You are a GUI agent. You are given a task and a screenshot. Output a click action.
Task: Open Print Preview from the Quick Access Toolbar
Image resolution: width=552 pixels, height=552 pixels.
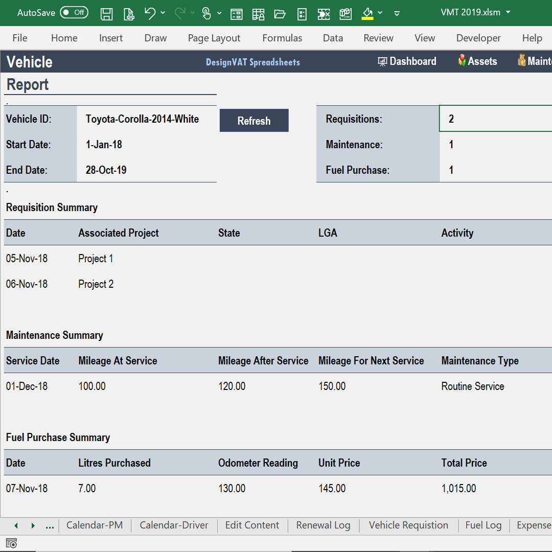tap(129, 14)
